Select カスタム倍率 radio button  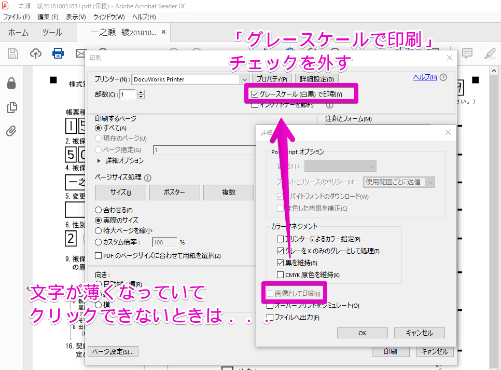pos(99,242)
